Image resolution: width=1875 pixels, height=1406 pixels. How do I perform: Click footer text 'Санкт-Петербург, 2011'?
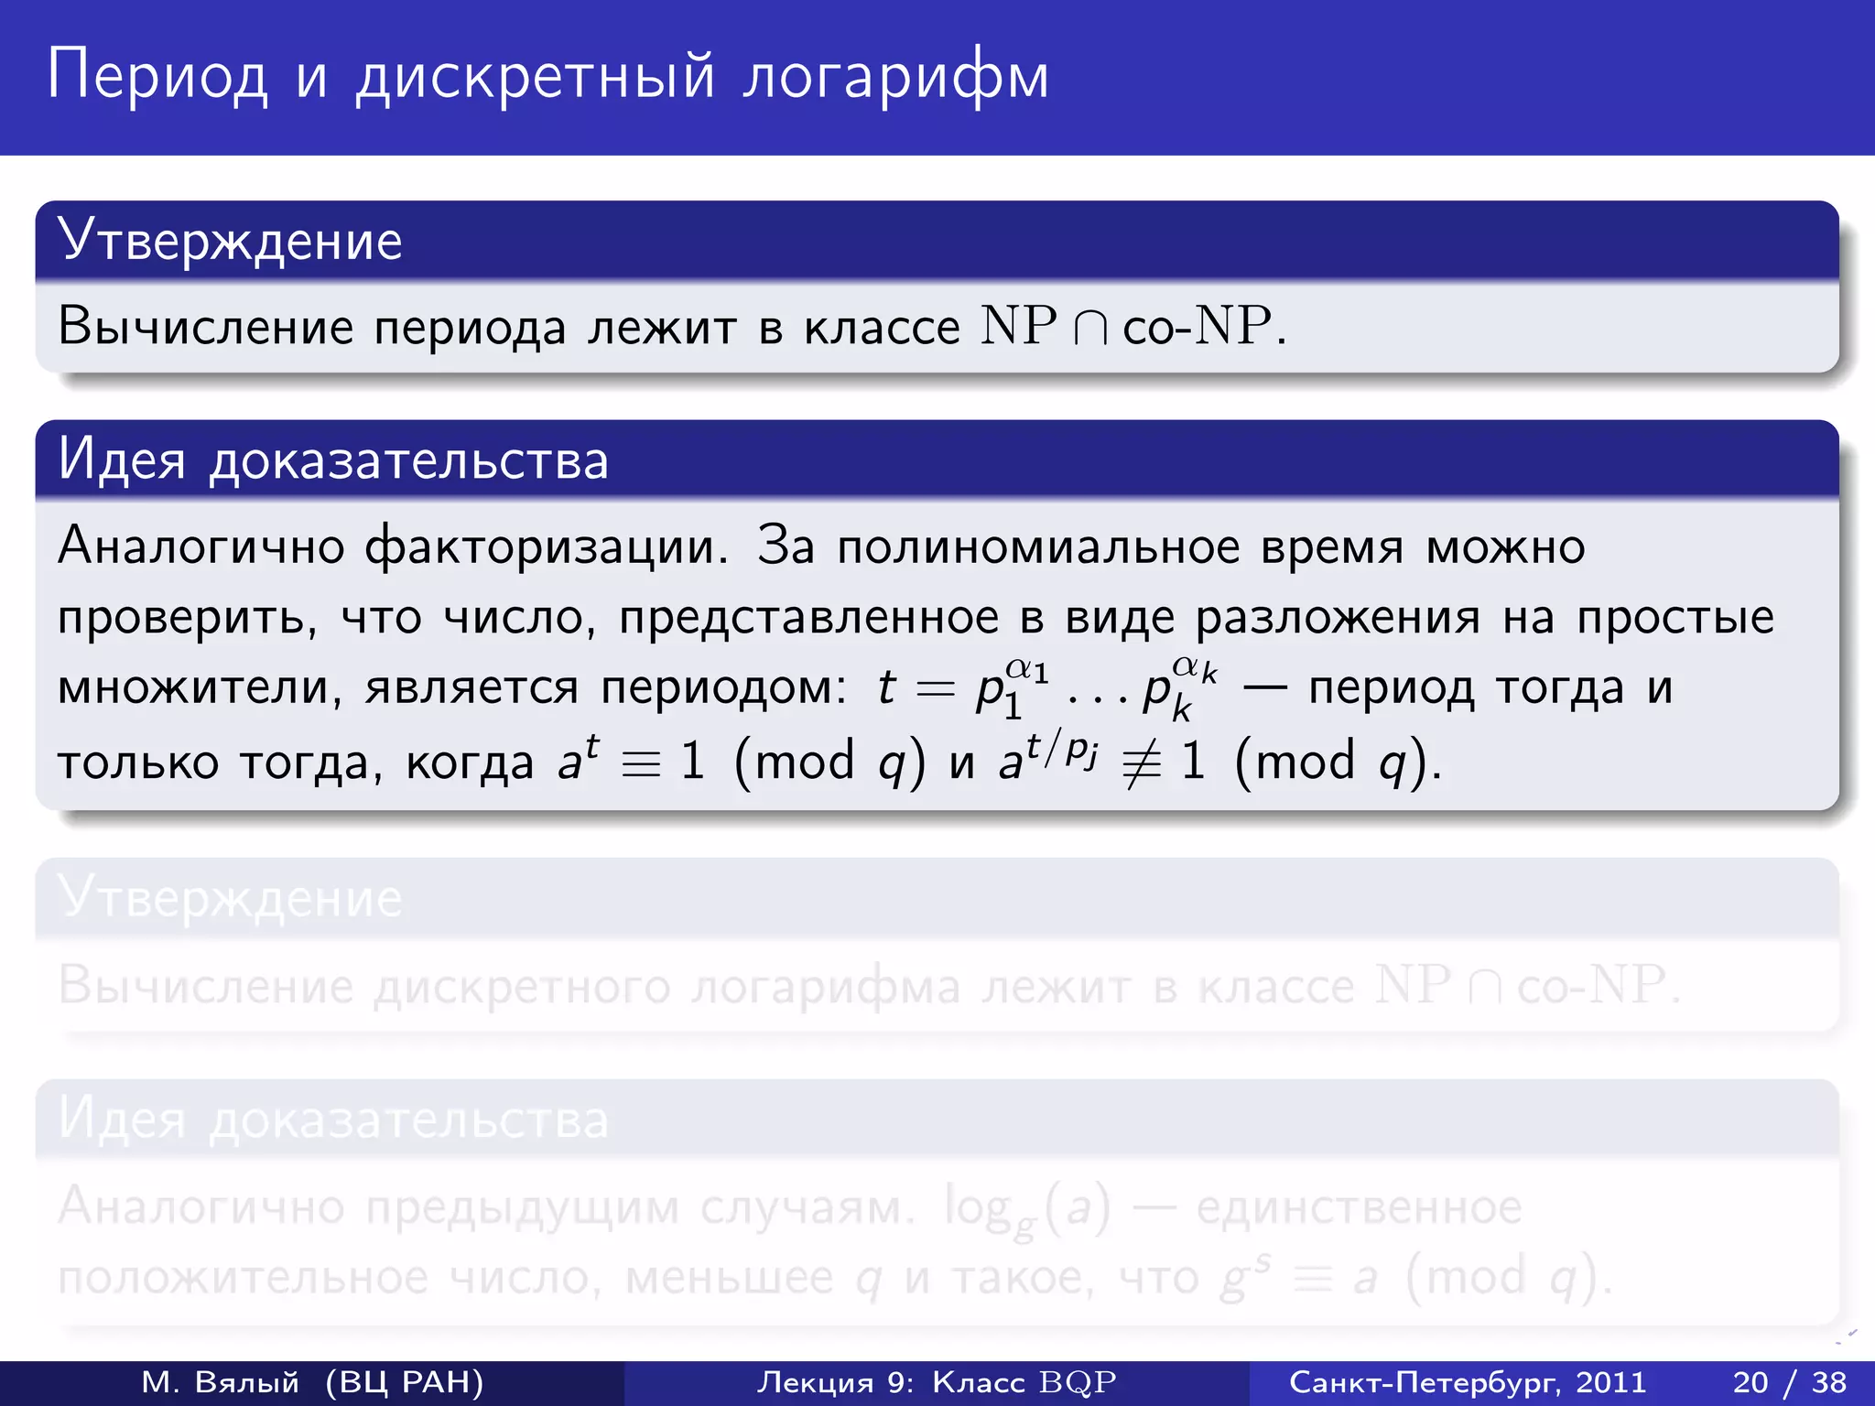(x=1468, y=1382)
